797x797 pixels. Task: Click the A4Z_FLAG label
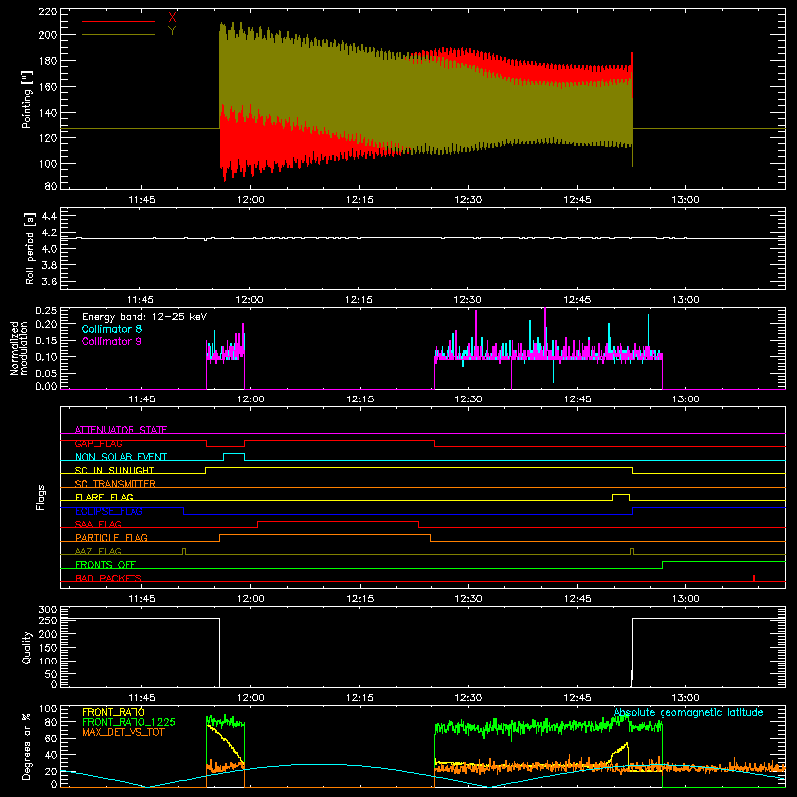click(x=98, y=551)
